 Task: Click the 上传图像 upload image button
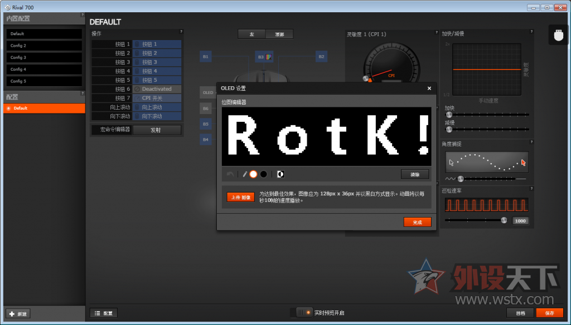[240, 197]
